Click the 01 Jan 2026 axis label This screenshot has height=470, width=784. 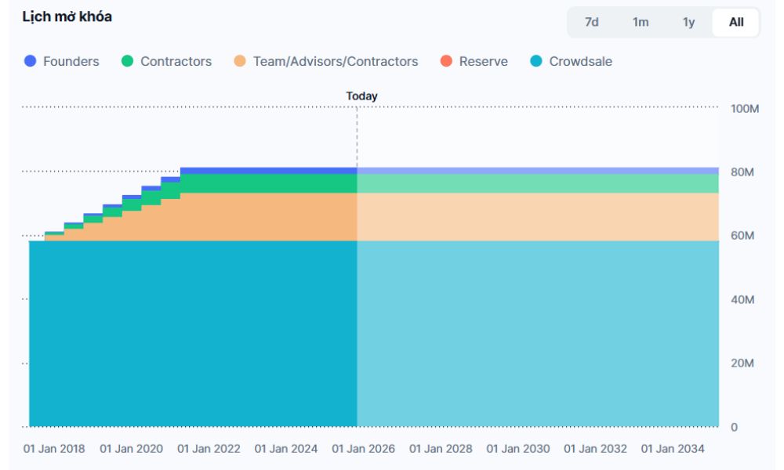coord(363,449)
